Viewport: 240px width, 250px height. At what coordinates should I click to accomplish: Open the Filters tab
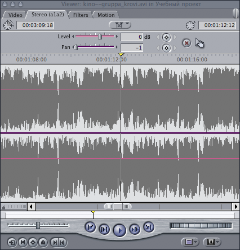tap(81, 15)
